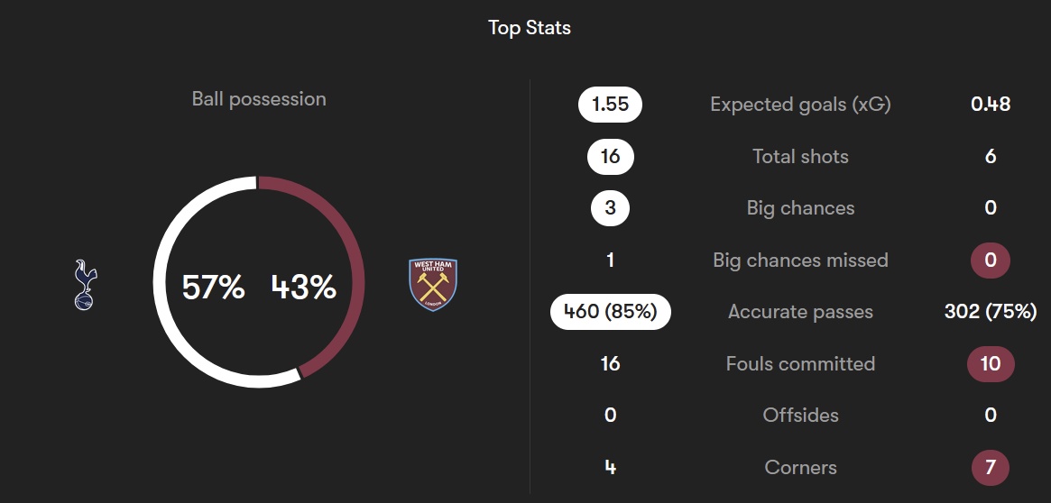This screenshot has height=503, width=1051.
Task: Click the 10 fouls committed badge
Action: point(991,364)
